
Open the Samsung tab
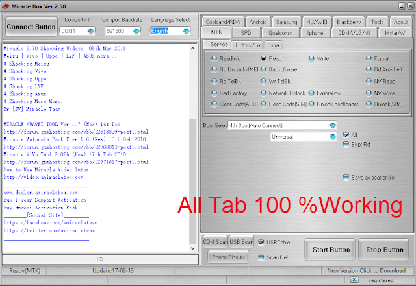tap(287, 22)
